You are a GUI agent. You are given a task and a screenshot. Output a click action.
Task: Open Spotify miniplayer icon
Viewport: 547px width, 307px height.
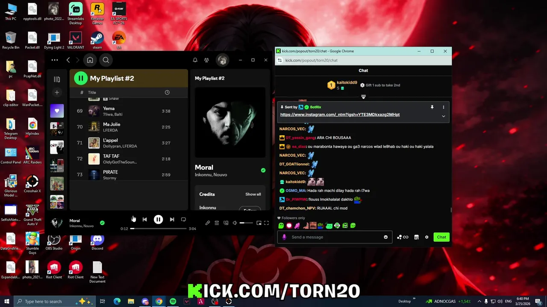(259, 223)
